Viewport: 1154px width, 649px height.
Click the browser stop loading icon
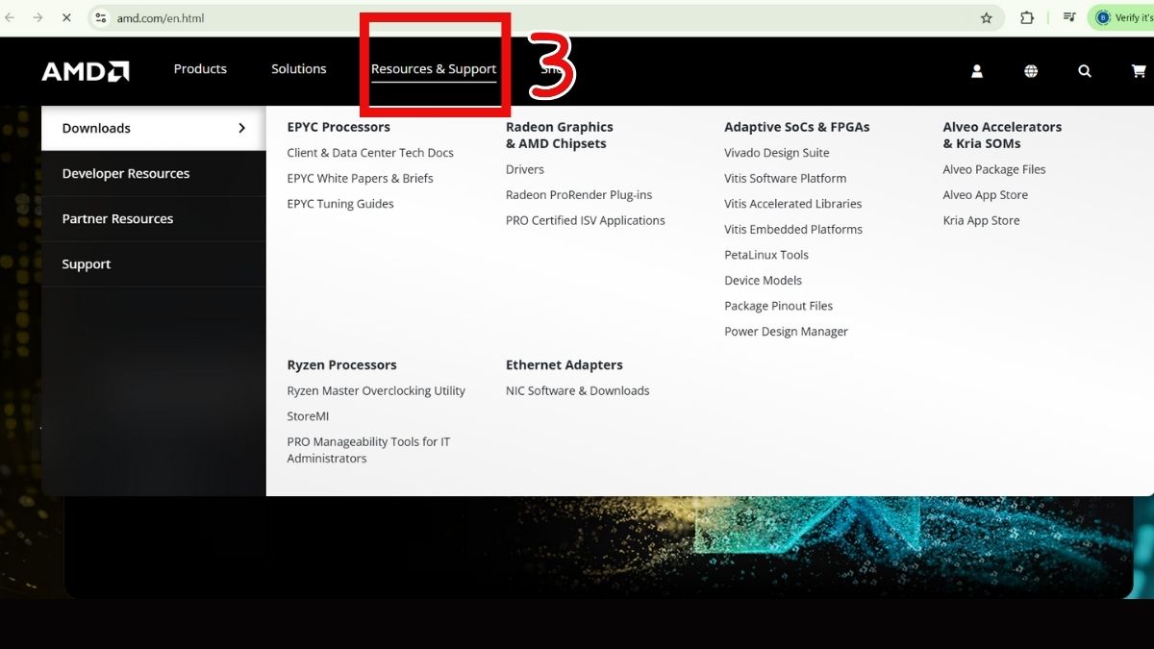click(66, 18)
